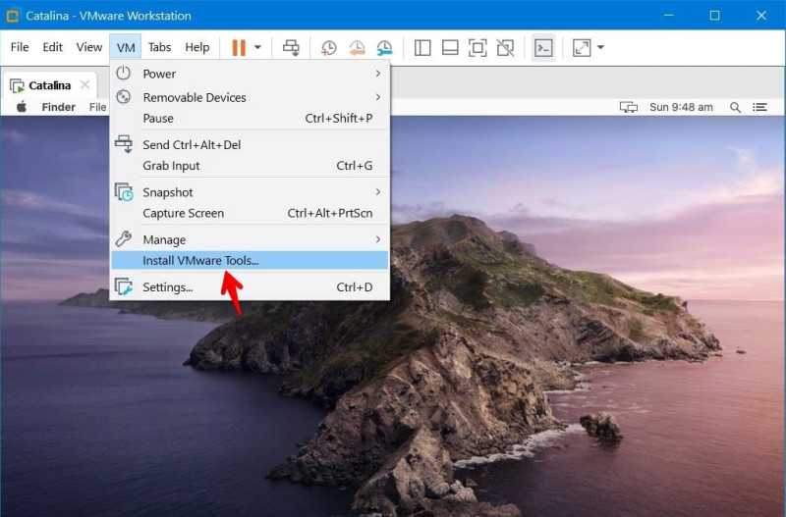Expand the Snapshot submenu
Viewport: 786px width, 517px height.
(x=250, y=192)
